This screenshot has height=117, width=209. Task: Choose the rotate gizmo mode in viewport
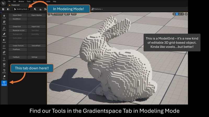coord(180,14)
